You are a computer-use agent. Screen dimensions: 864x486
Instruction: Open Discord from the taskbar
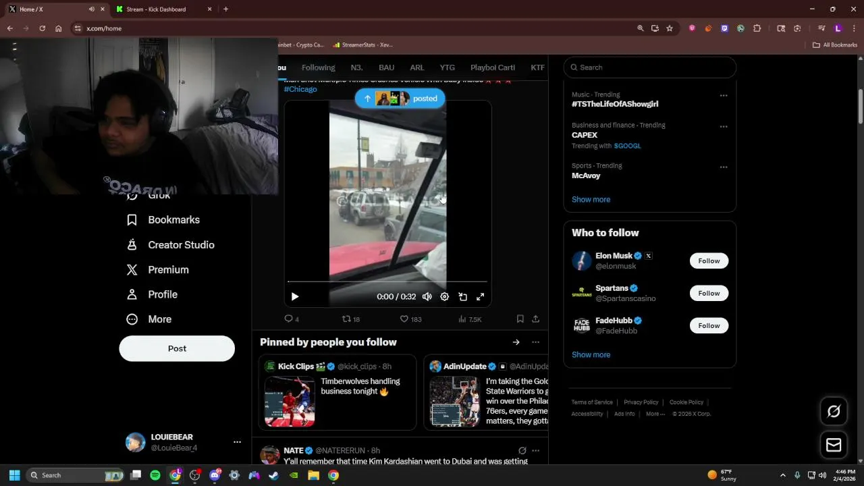(x=215, y=475)
